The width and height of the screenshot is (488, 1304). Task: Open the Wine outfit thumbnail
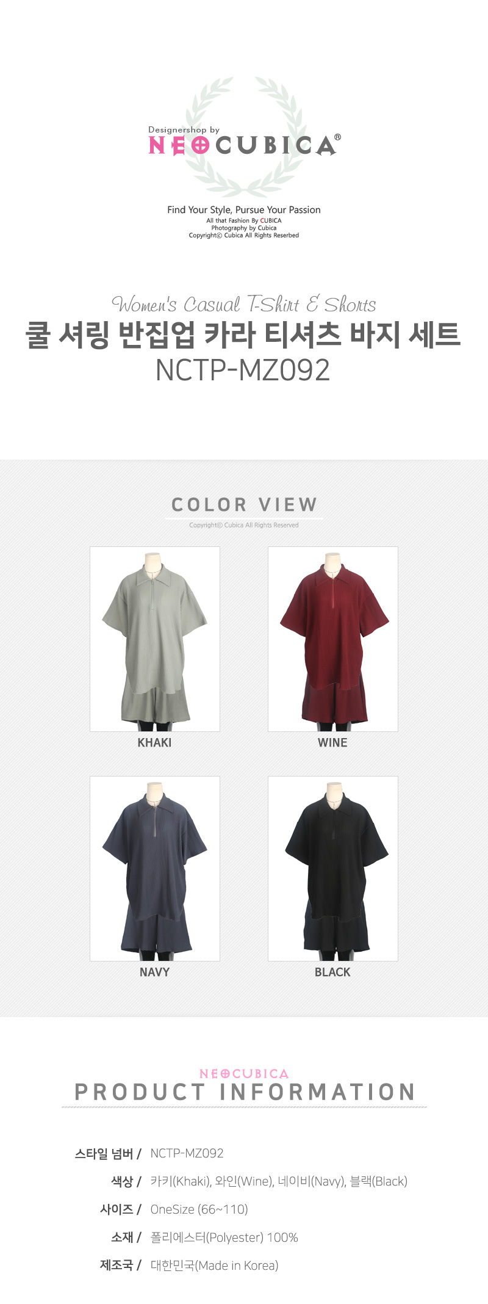pyautogui.click(x=333, y=639)
